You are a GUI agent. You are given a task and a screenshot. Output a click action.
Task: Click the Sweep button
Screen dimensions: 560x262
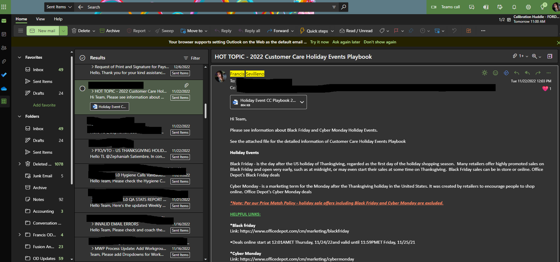[x=165, y=31]
